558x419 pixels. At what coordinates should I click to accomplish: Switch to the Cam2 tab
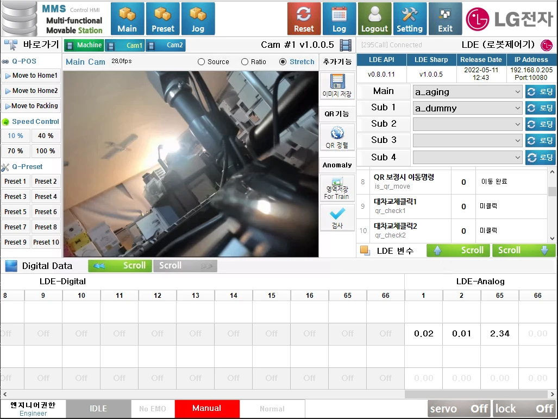point(166,45)
